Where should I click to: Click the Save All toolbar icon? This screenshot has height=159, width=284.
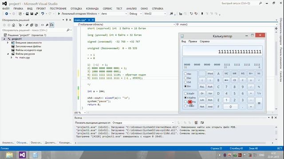36,14
